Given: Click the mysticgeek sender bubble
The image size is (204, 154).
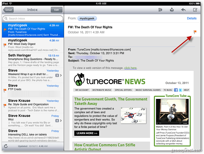Looking at the screenshot, I should coord(87,18).
